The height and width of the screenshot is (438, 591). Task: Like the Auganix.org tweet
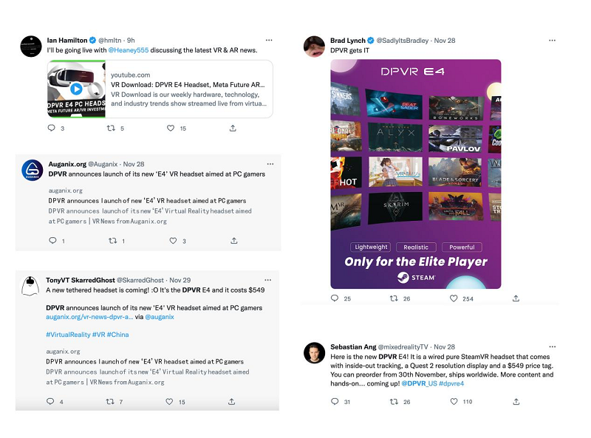click(x=173, y=241)
